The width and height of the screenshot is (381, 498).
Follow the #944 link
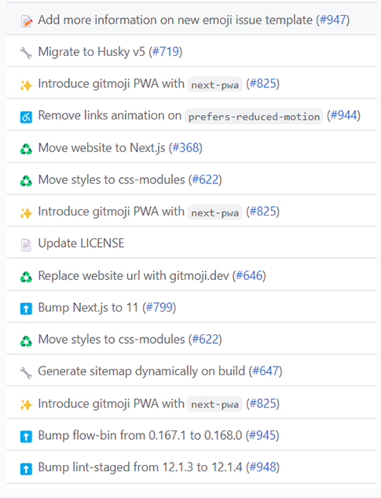[343, 116]
